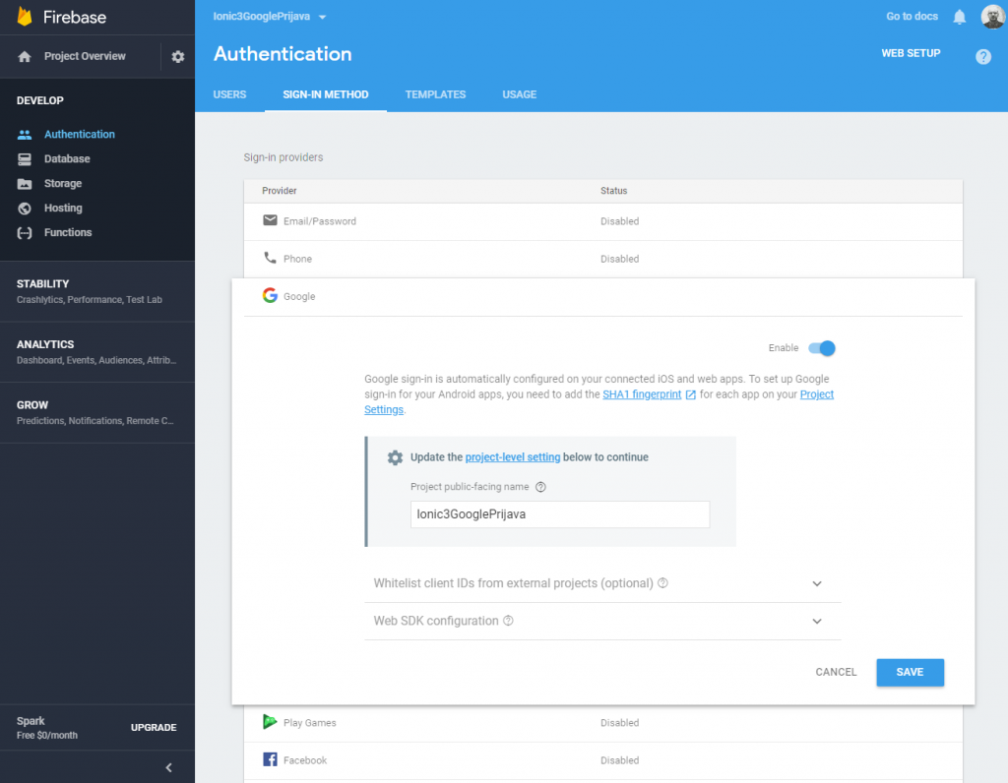Open the help question mark icon
This screenshot has height=783, width=1008.
(982, 57)
